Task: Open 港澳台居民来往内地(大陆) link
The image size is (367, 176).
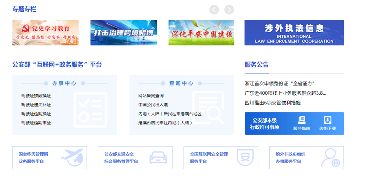Action: 165,123
